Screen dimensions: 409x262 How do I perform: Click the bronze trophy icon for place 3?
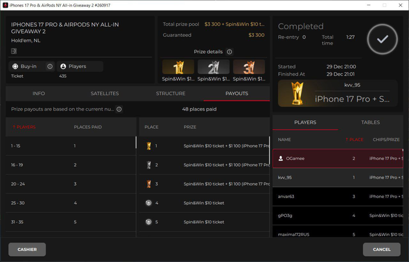148,184
